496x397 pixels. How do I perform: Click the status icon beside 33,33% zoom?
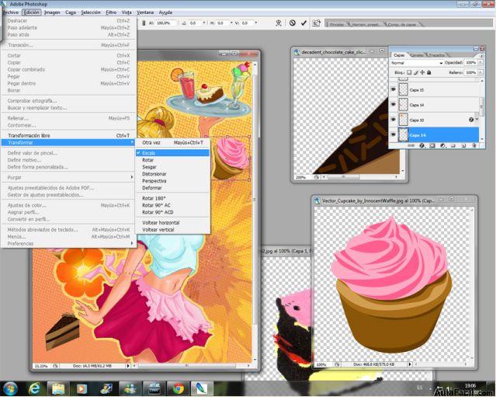(55, 366)
